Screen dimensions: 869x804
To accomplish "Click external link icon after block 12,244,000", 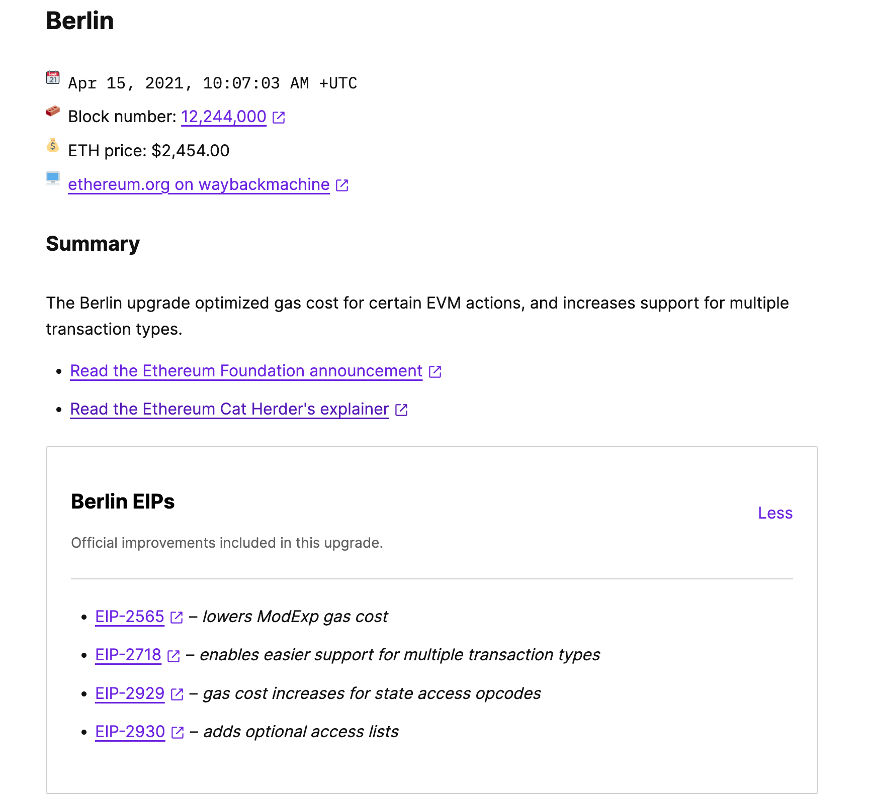I will (x=279, y=118).
